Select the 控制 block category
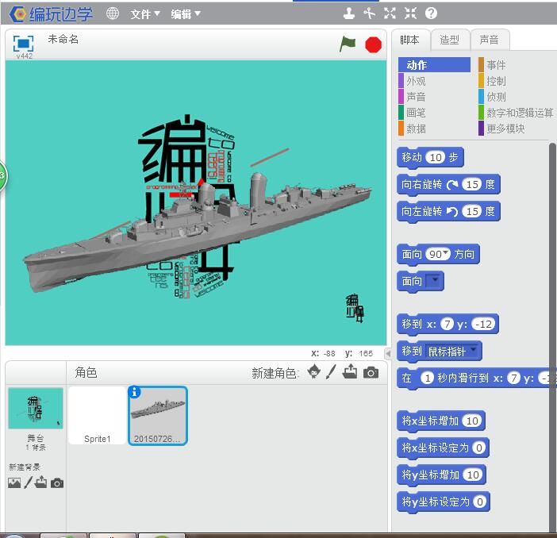557x538 pixels. tap(495, 81)
